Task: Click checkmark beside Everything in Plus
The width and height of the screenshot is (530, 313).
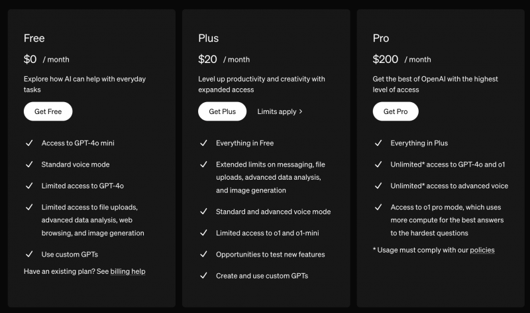Action: pos(378,143)
